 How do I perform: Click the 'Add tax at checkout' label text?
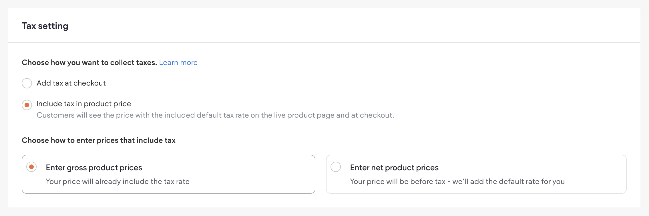(x=71, y=83)
